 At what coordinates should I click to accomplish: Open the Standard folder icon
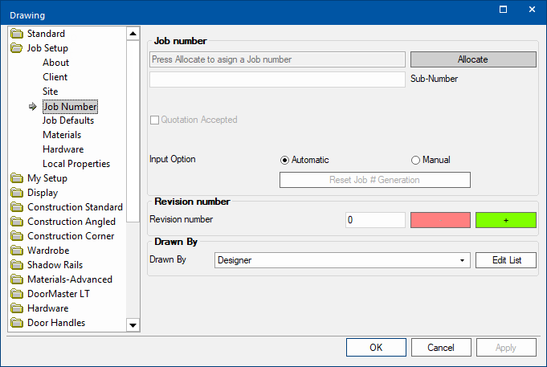tap(16, 34)
